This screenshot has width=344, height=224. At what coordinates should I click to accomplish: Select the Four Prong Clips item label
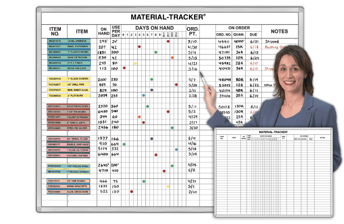(78, 106)
